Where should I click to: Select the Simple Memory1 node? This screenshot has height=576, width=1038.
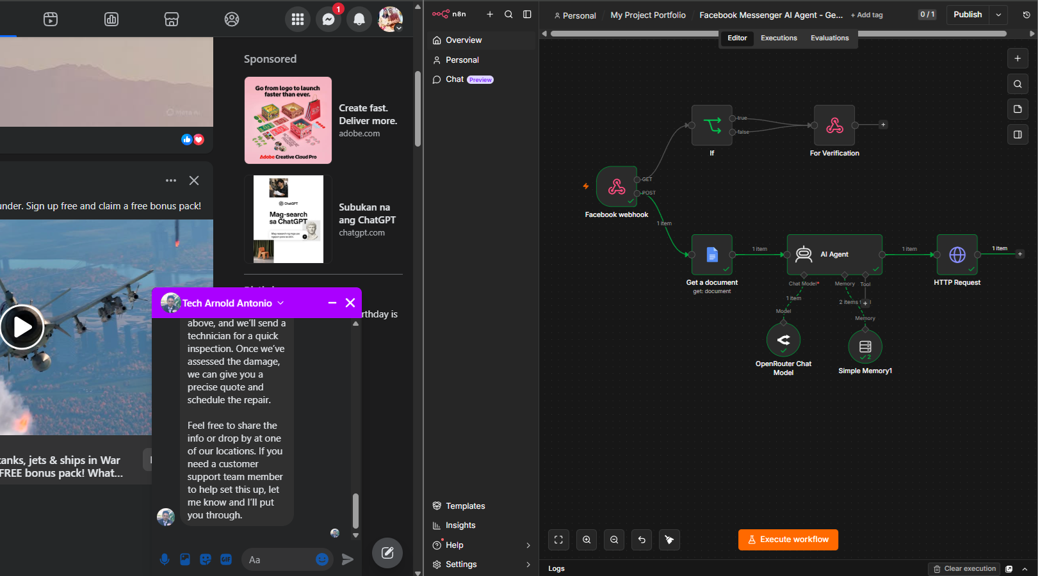pos(865,346)
